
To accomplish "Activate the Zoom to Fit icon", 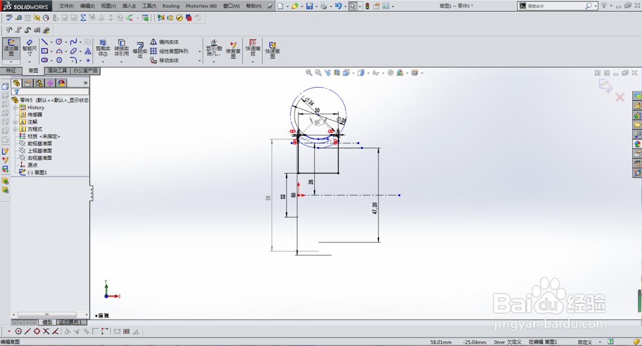I will [x=309, y=72].
